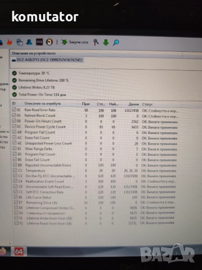The height and width of the screenshot is (270, 202).
Task: Sort by the Праг column header
Action: click(x=86, y=104)
